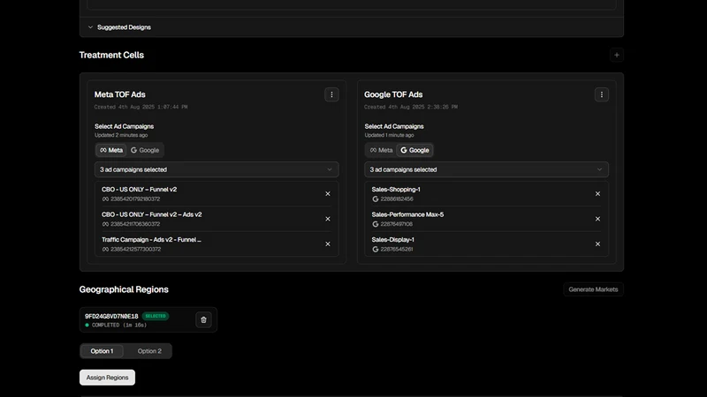Select Google tab in Google TOF Ads cell
Viewport: 707px width, 397px height.
pos(414,150)
